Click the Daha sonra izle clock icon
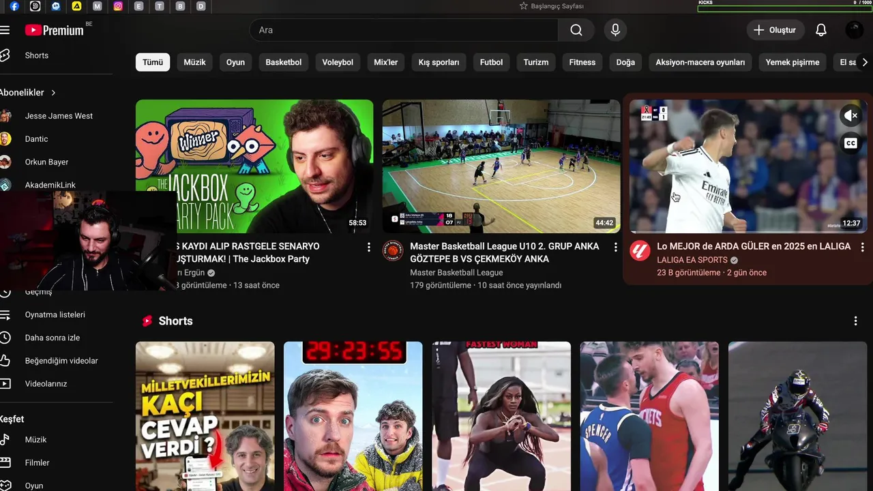Screen dimensions: 873x491 tap(5, 338)
